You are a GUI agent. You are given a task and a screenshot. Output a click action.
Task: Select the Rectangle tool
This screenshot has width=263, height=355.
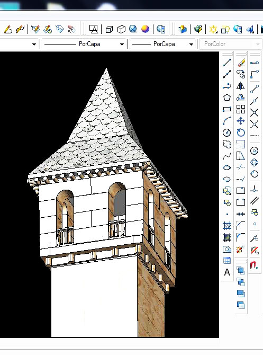[x=227, y=109]
